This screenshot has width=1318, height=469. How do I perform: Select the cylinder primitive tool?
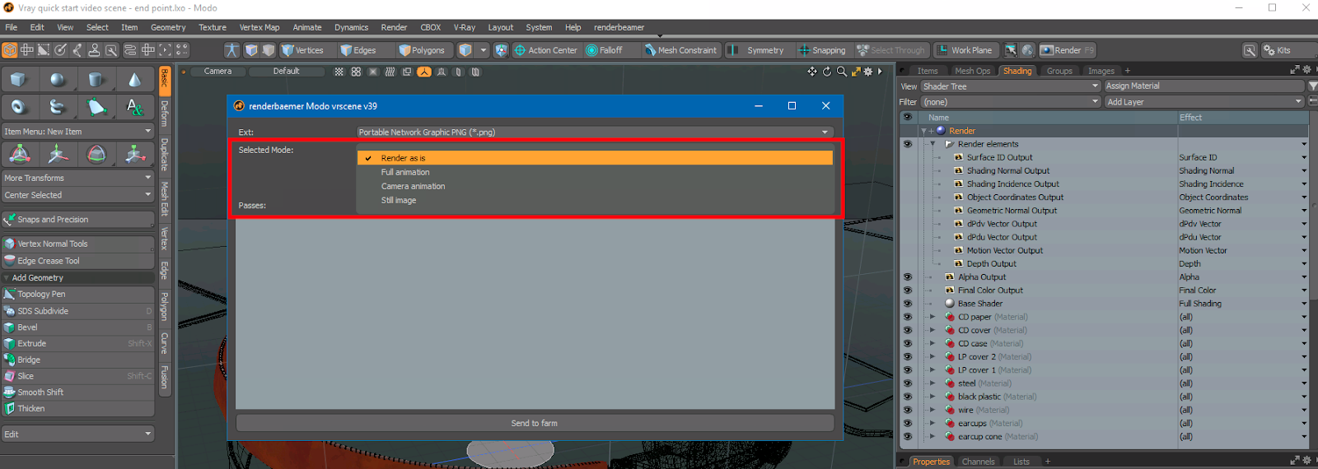point(96,80)
